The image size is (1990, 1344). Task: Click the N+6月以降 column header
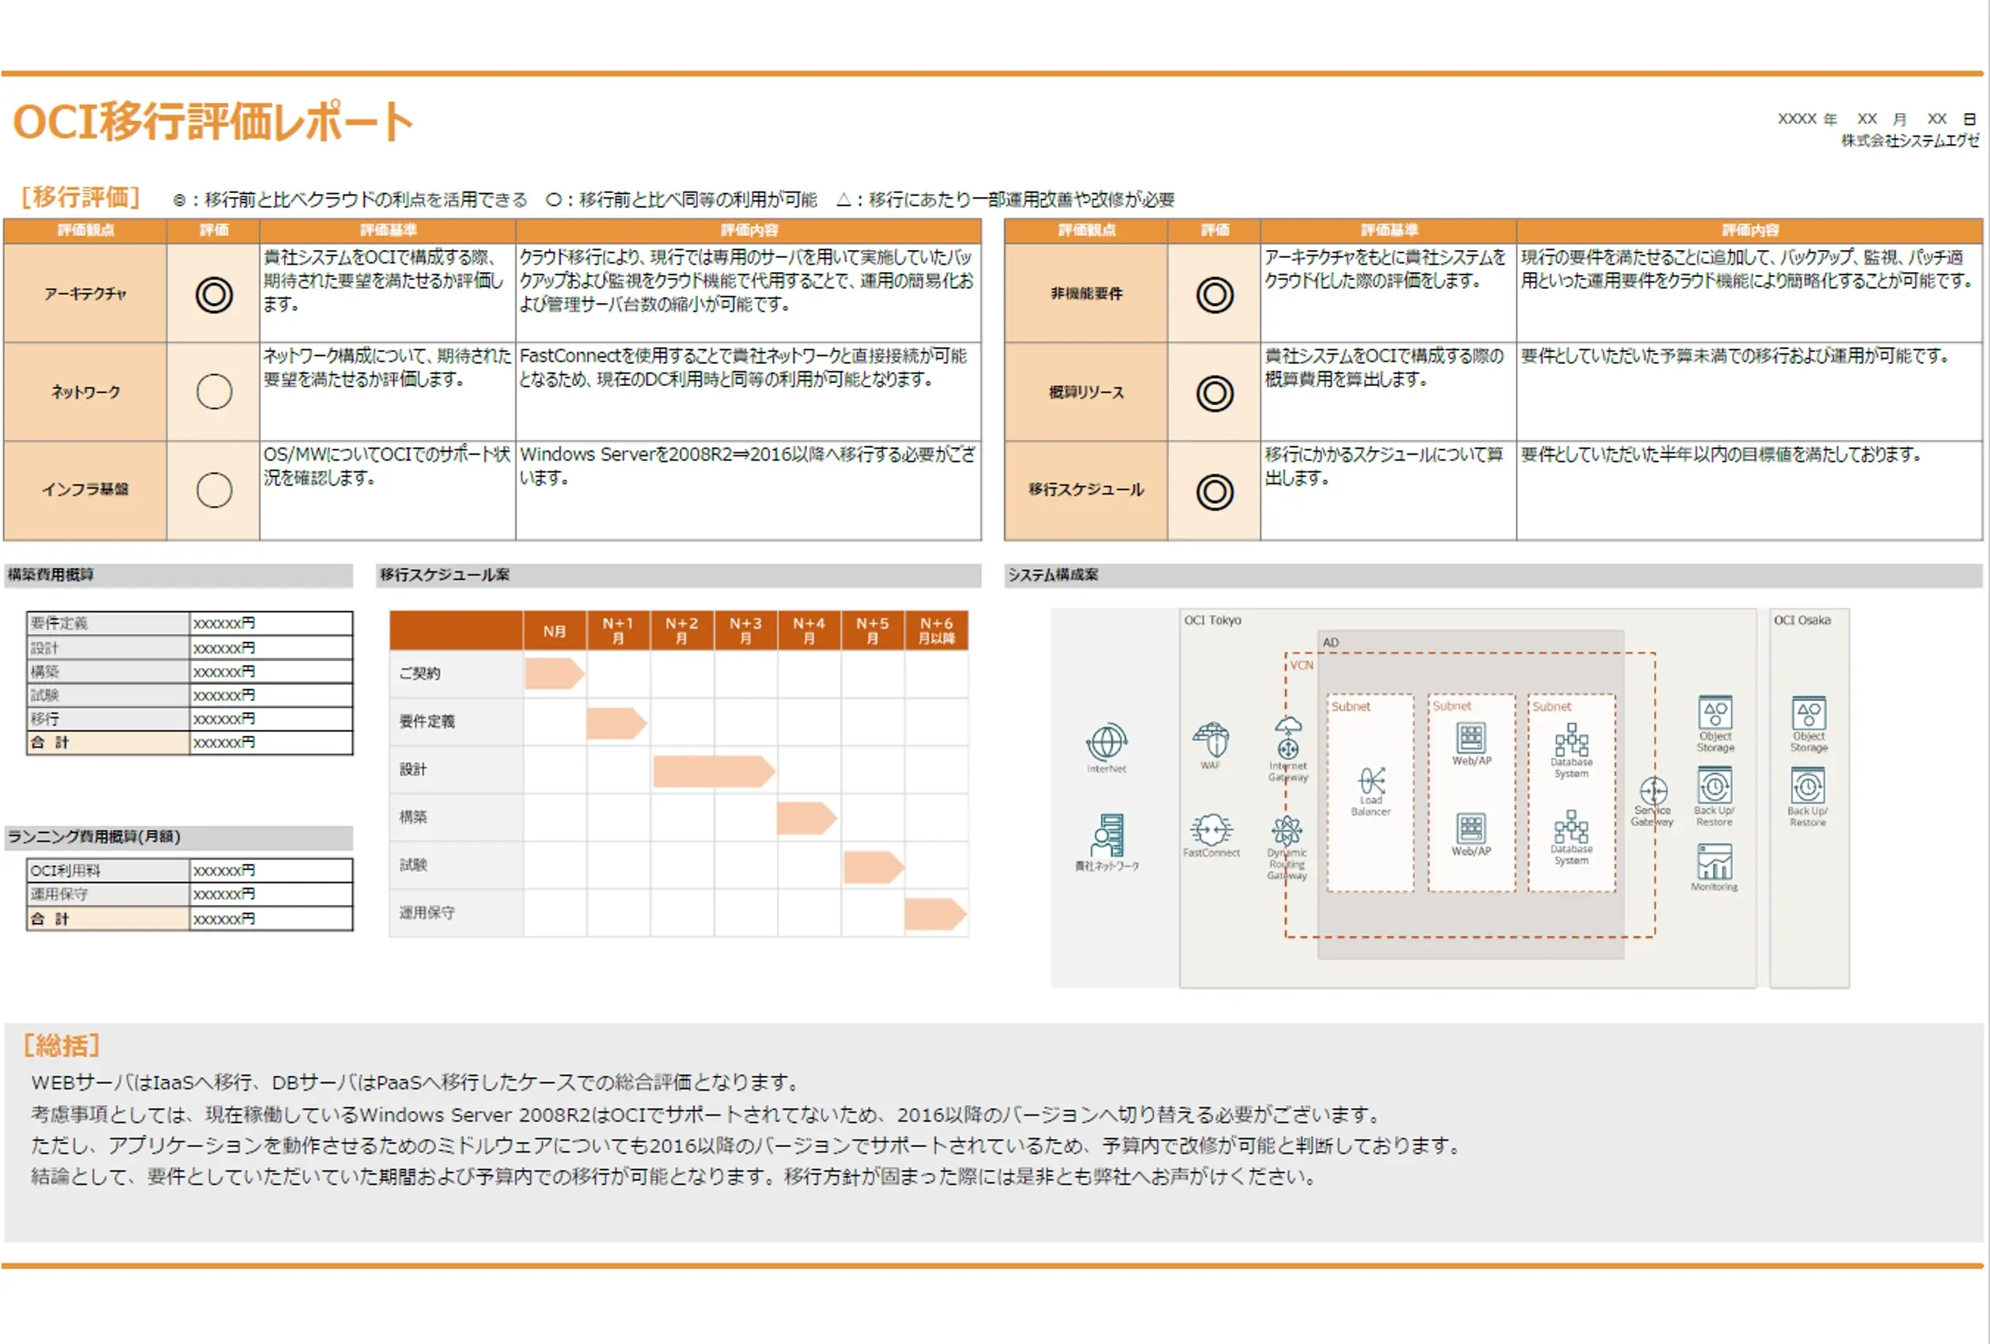coord(936,630)
